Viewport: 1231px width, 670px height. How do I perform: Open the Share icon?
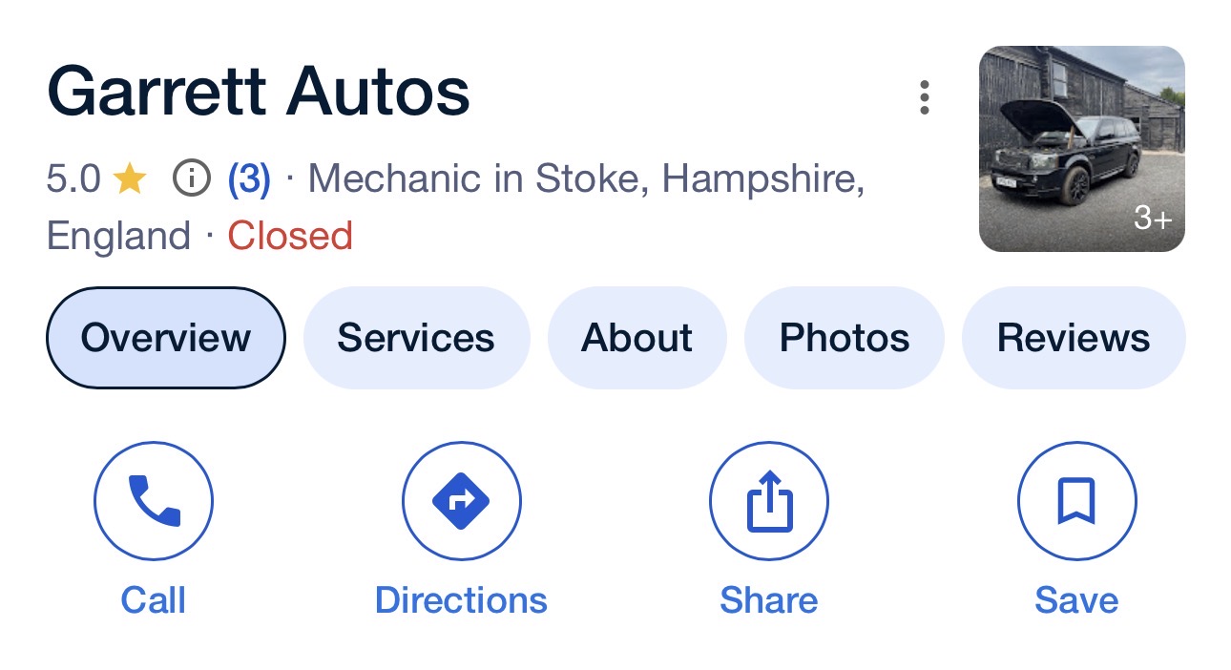[x=769, y=500]
